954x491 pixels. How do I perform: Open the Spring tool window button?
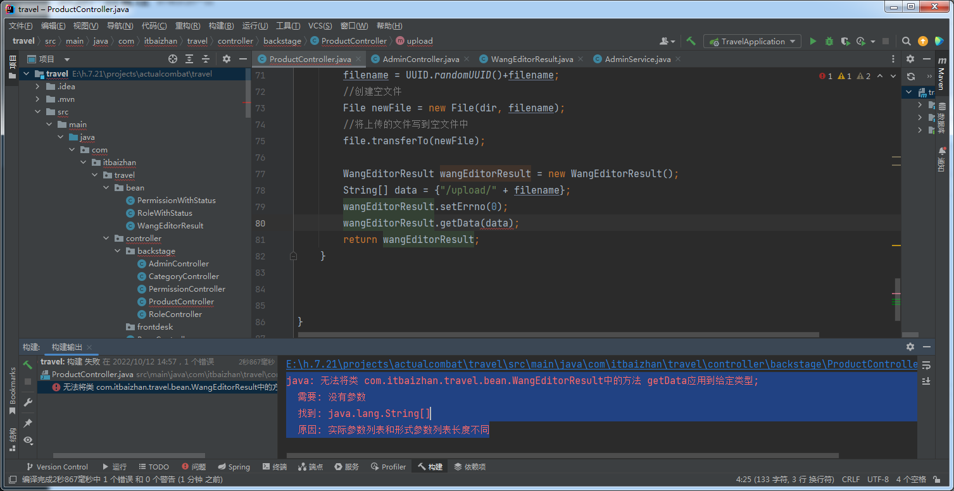(234, 467)
